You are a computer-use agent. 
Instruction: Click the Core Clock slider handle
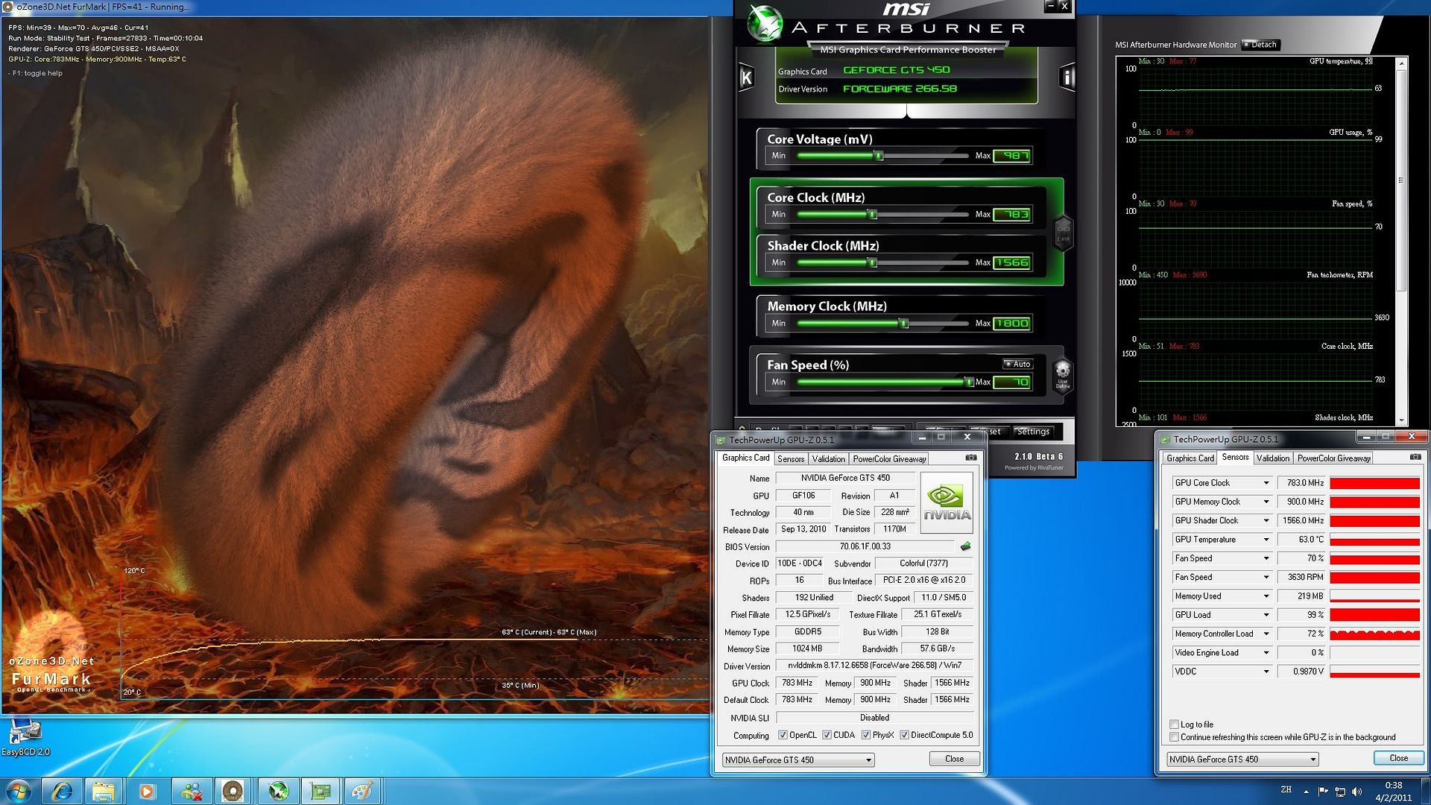coord(872,215)
